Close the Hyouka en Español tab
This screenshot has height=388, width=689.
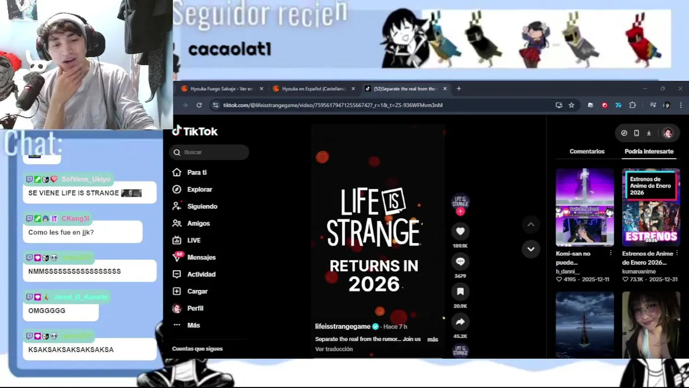tap(353, 89)
